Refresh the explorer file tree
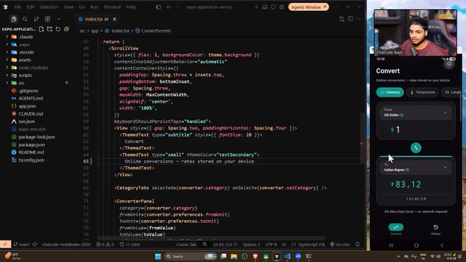The image size is (466, 262). (x=58, y=29)
